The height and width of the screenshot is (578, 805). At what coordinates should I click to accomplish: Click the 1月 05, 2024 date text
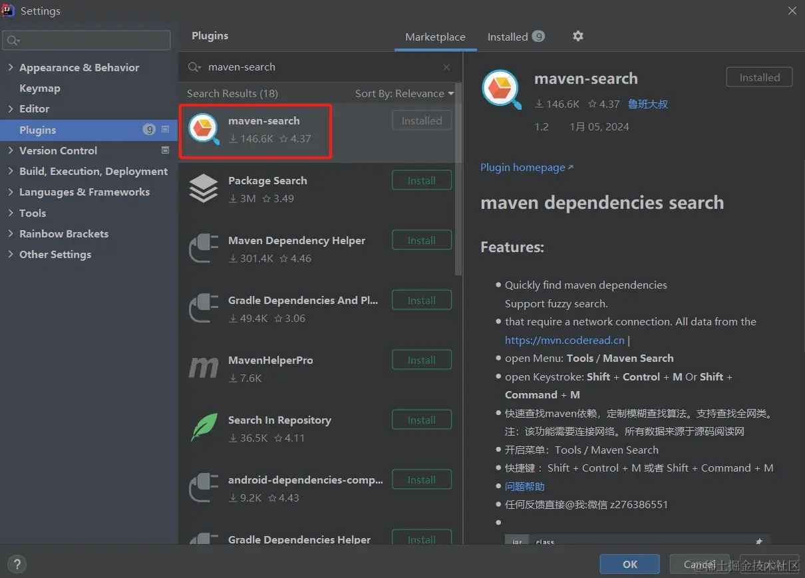(x=599, y=126)
